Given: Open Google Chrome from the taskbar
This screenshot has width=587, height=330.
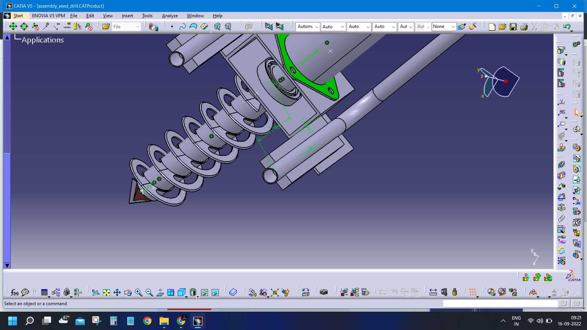Looking at the screenshot, I should point(147,321).
